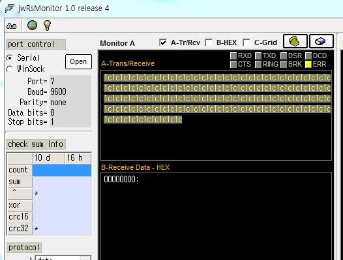Click the Data bits value 8
343x260 pixels.
[x=53, y=112]
